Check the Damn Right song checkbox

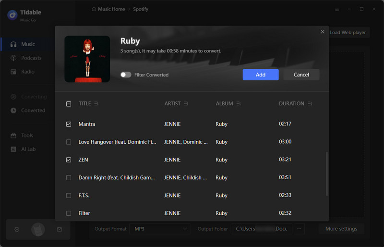69,178
